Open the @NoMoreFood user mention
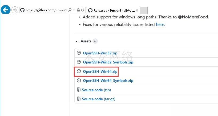 193,17
